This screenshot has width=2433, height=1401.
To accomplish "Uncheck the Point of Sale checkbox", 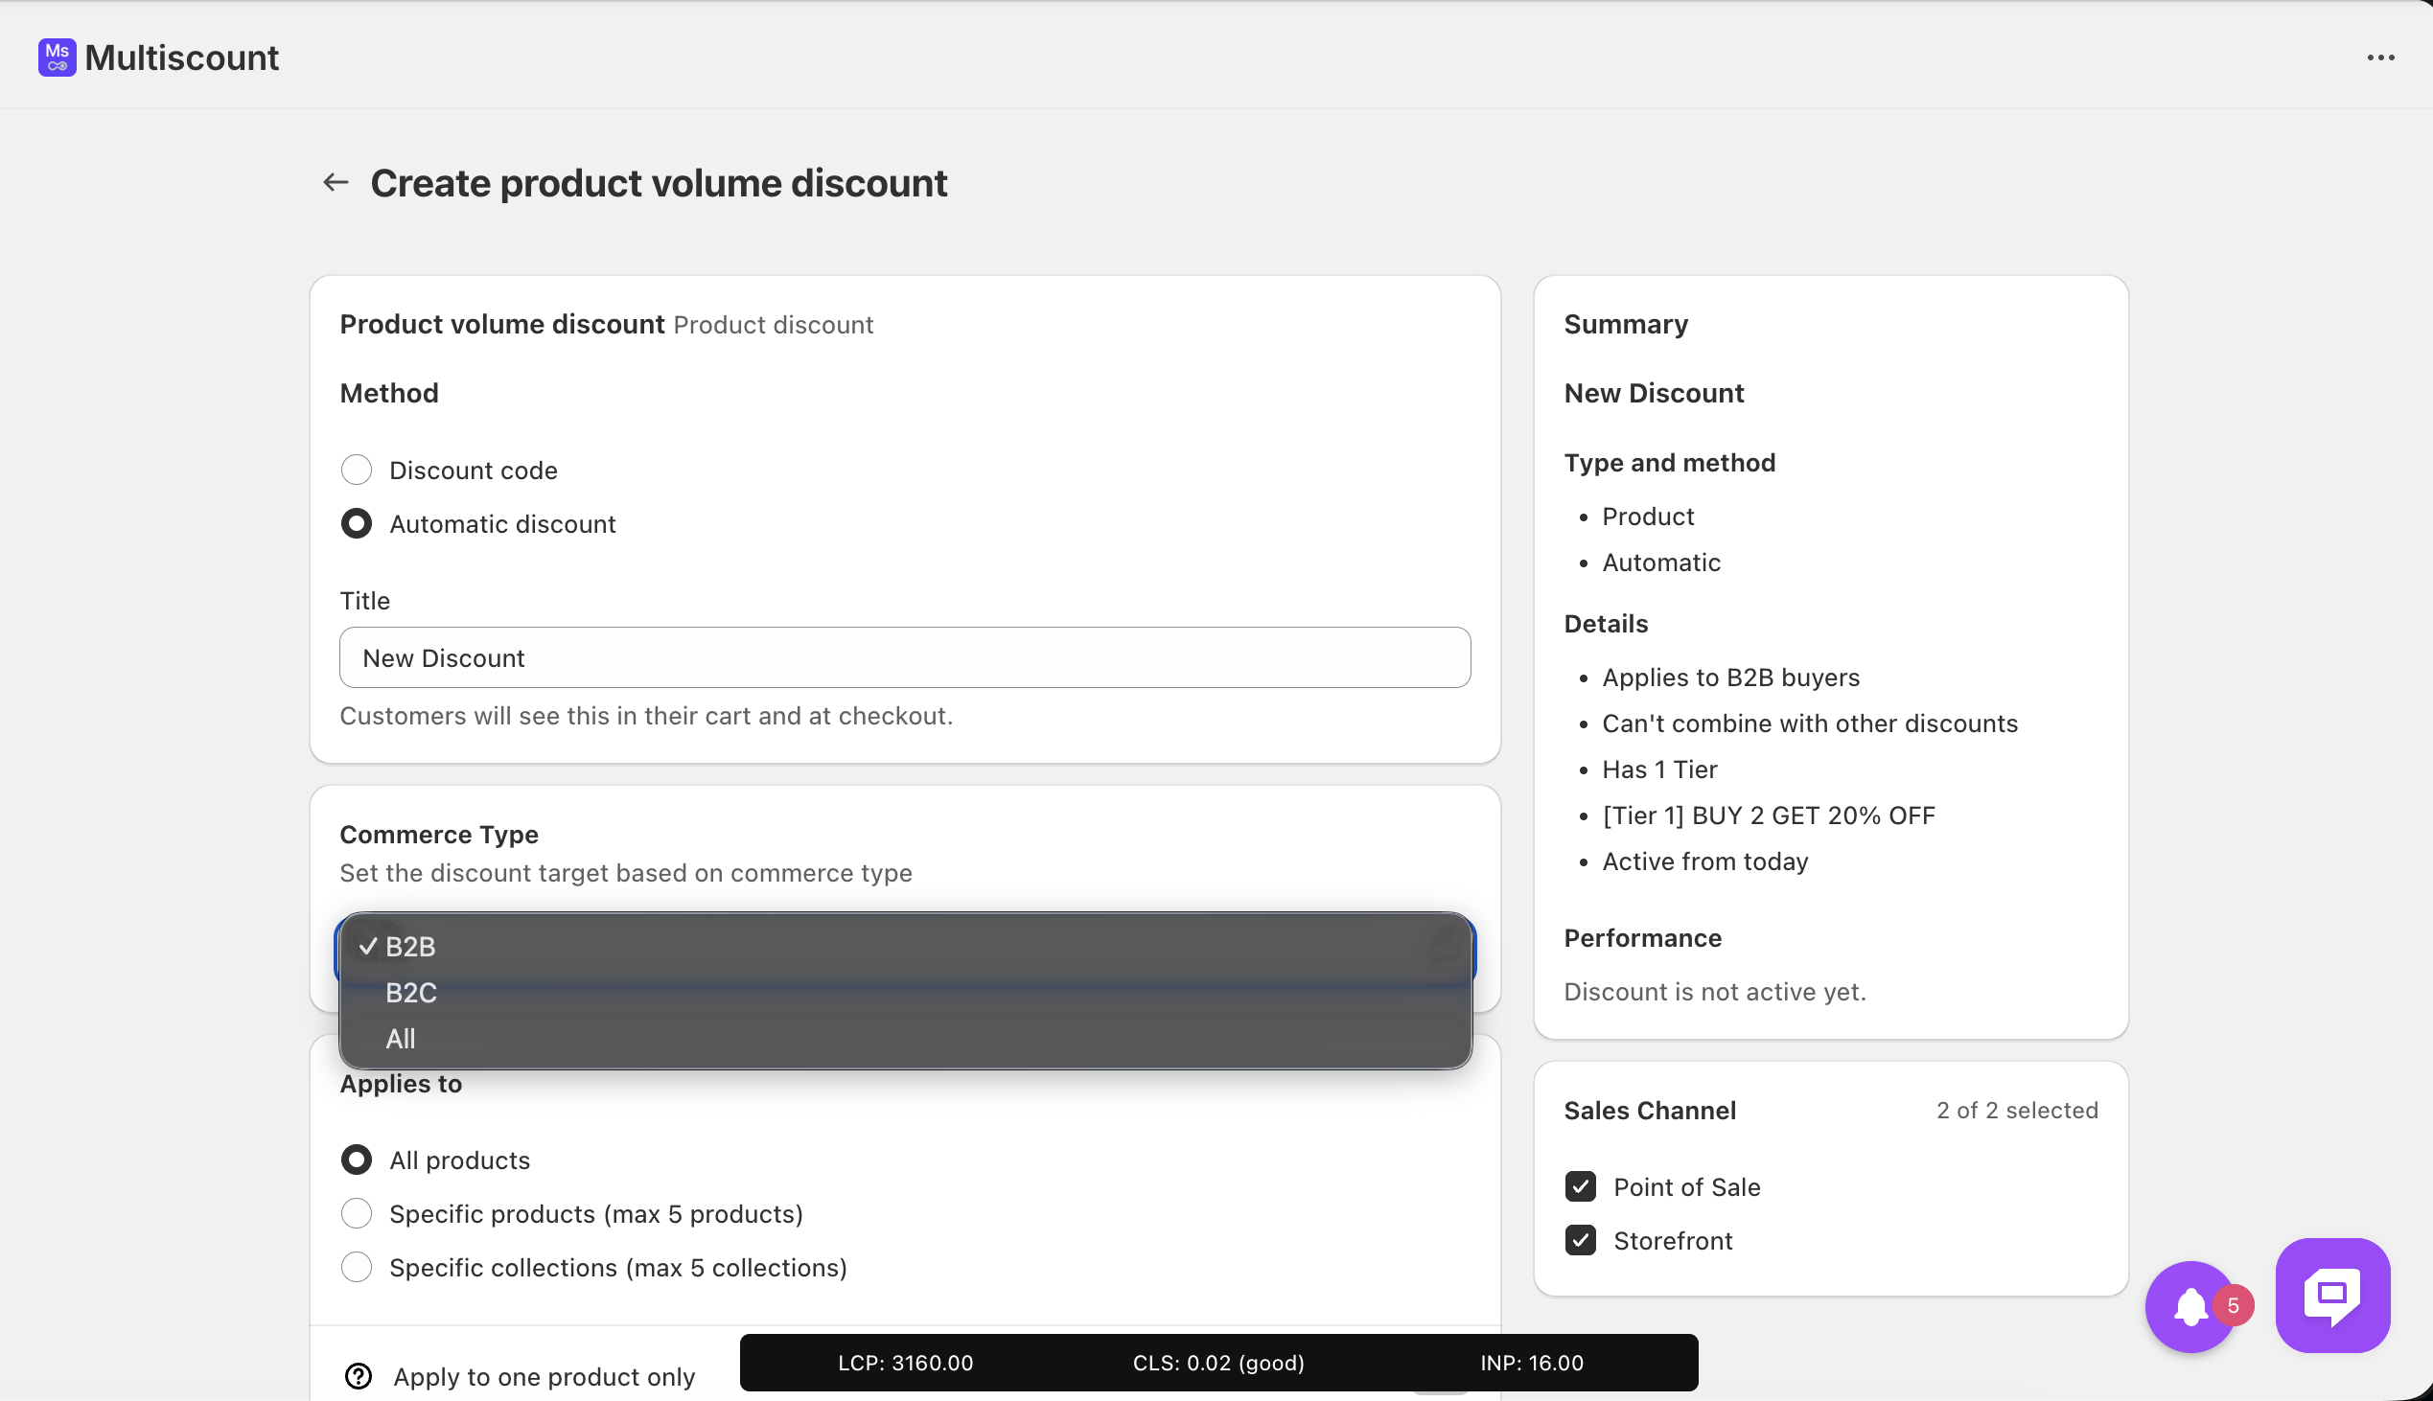I will point(1580,1186).
